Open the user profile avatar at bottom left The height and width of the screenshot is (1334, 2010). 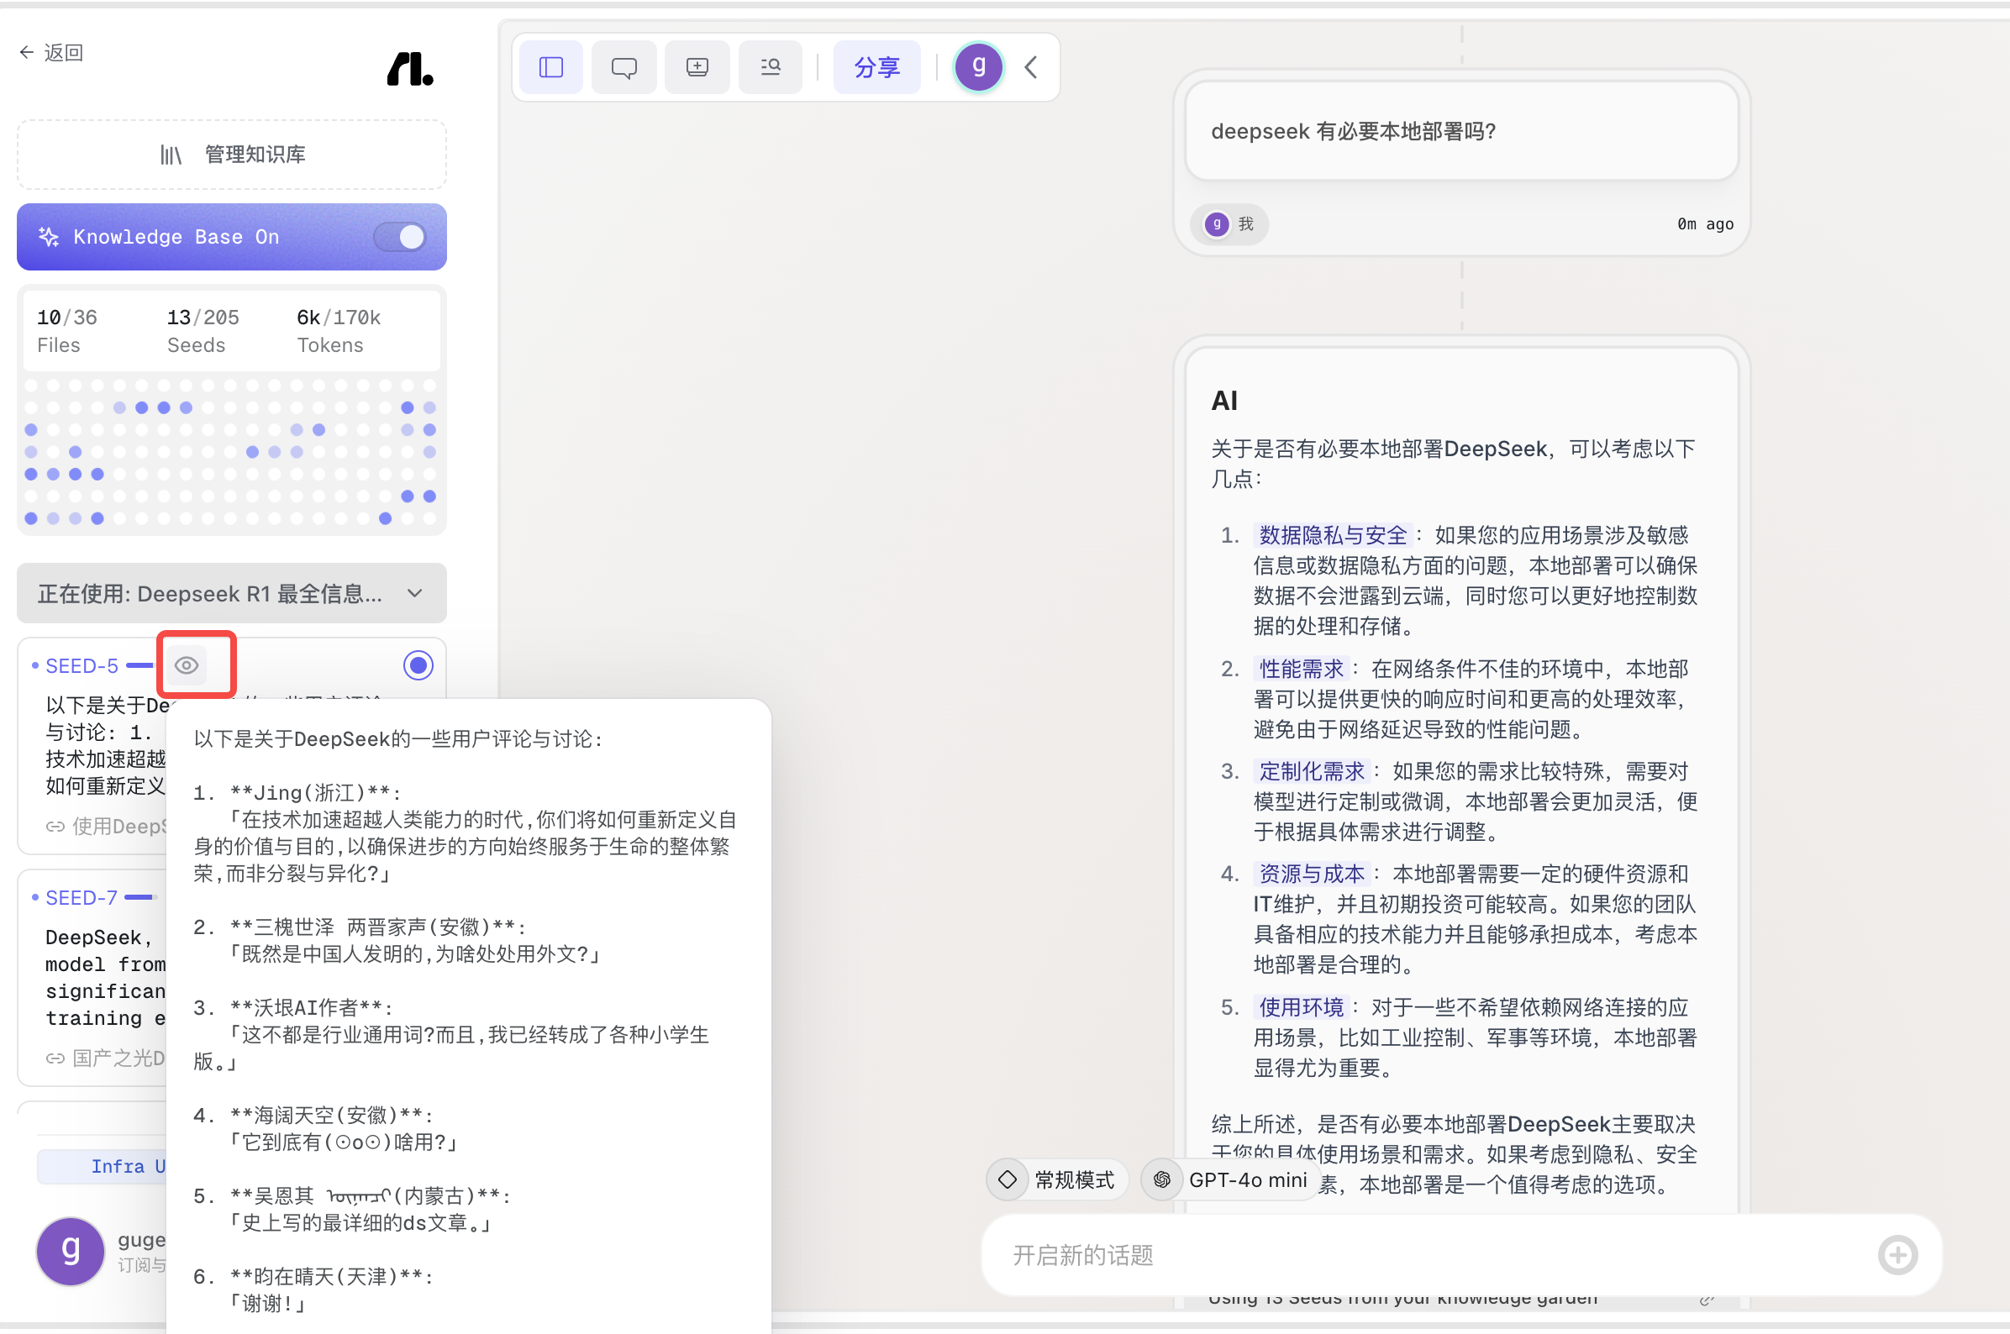pos(70,1252)
